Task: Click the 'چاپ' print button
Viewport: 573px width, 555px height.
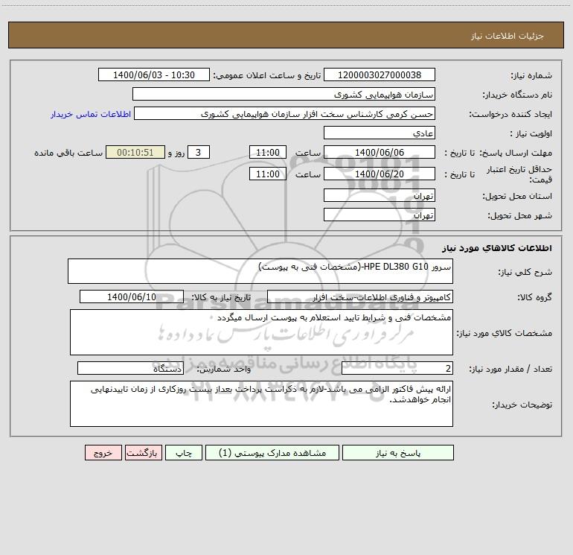Action: tap(184, 453)
